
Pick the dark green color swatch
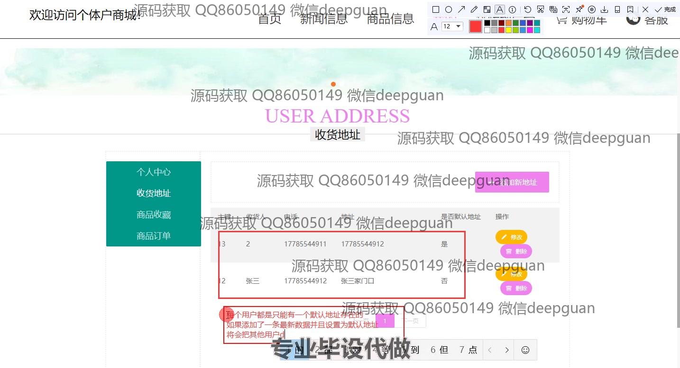[516, 23]
